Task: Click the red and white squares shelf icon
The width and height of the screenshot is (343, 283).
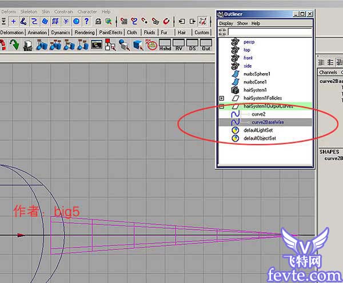Action: coord(110,45)
